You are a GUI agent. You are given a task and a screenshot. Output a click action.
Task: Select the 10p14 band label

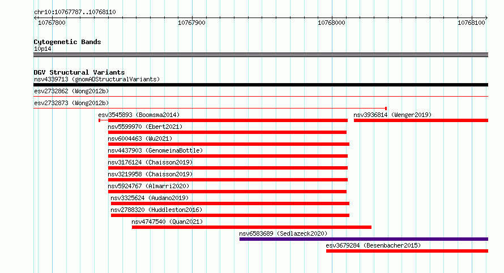pyautogui.click(x=42, y=49)
